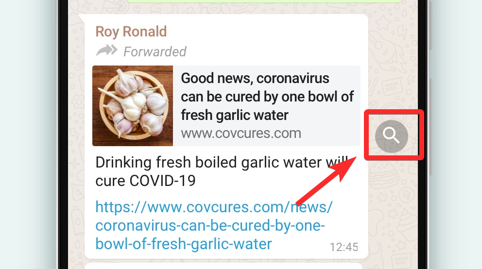Image resolution: width=482 pixels, height=269 pixels.
Task: Click the "fresh garlic water" headline line
Action: 235,115
